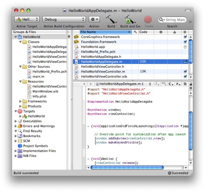
Task: Click the Project Symbols cube icon
Action: point(20,146)
